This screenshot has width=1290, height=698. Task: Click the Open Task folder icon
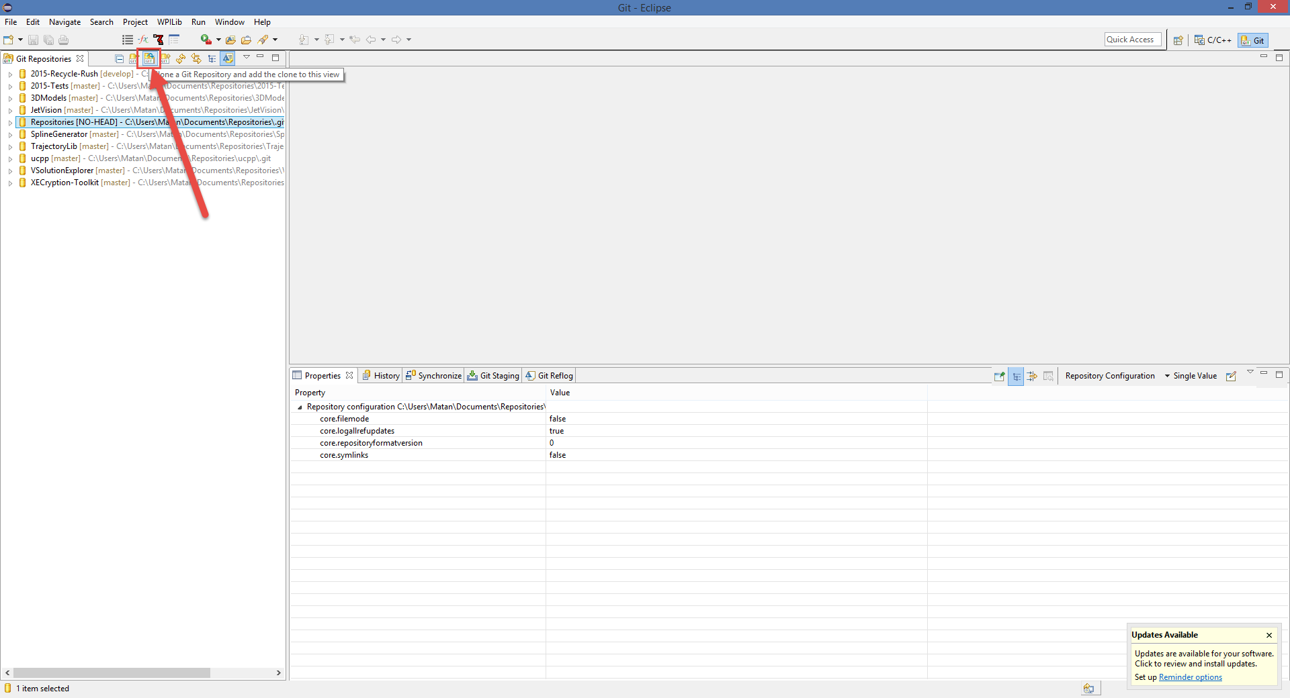[x=246, y=40]
